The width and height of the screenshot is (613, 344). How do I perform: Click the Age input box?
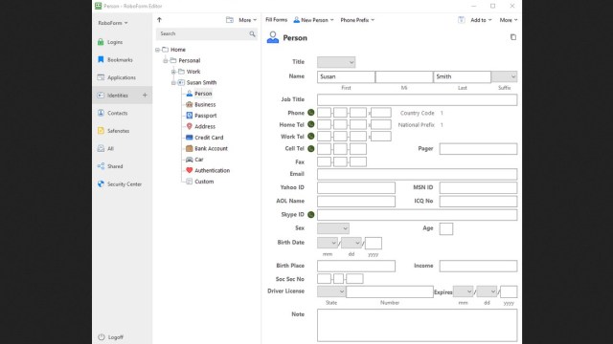click(446, 229)
